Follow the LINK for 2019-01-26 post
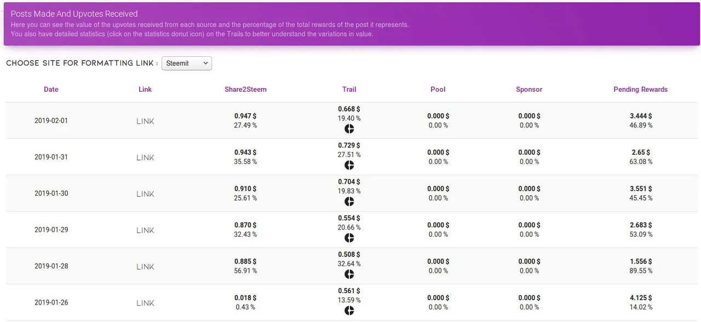Screen dimensions: 701x322 click(x=145, y=303)
